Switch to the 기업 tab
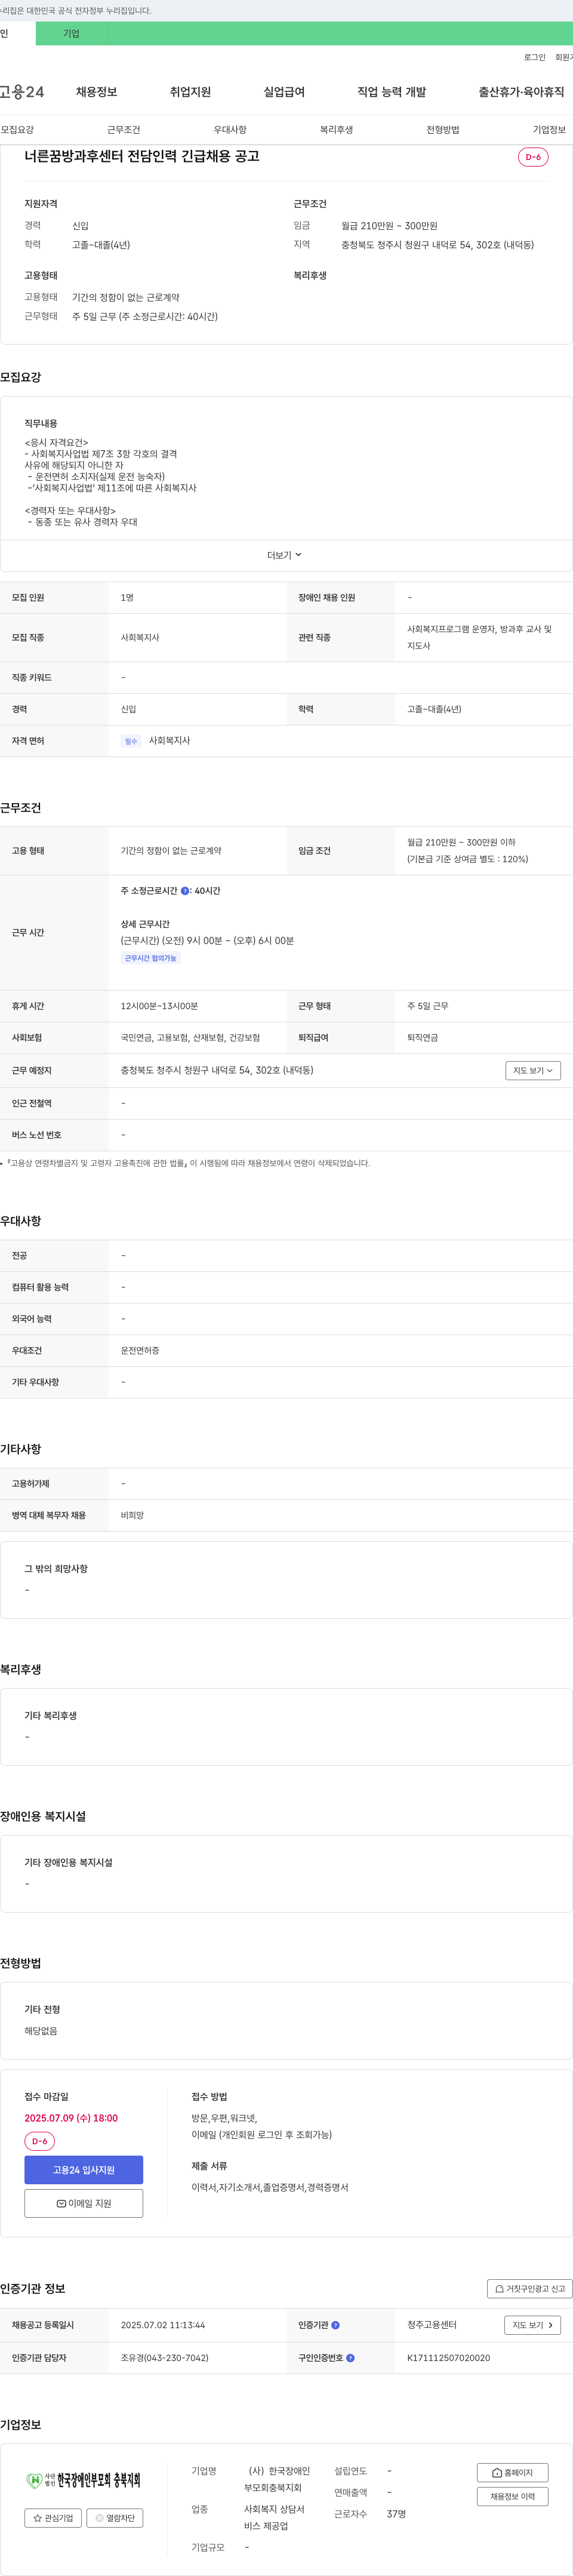This screenshot has width=573, height=2576. coord(71,33)
